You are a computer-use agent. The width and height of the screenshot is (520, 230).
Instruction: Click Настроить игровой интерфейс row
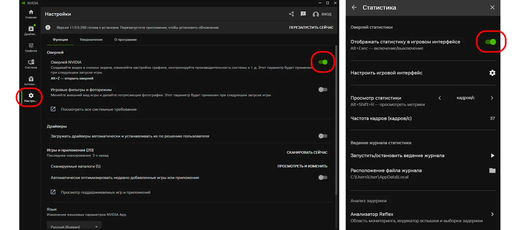pos(423,73)
